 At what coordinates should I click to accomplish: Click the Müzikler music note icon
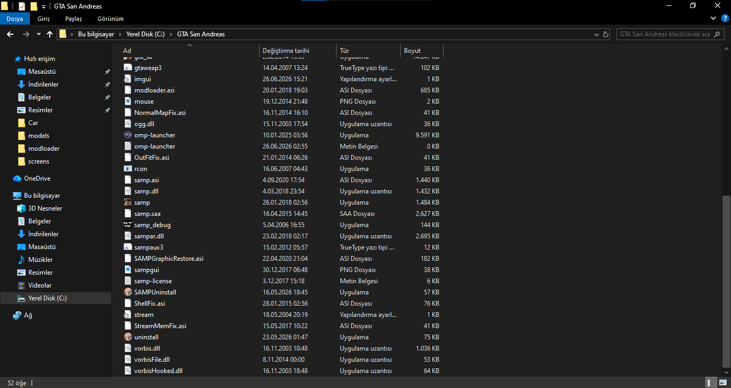(21, 260)
